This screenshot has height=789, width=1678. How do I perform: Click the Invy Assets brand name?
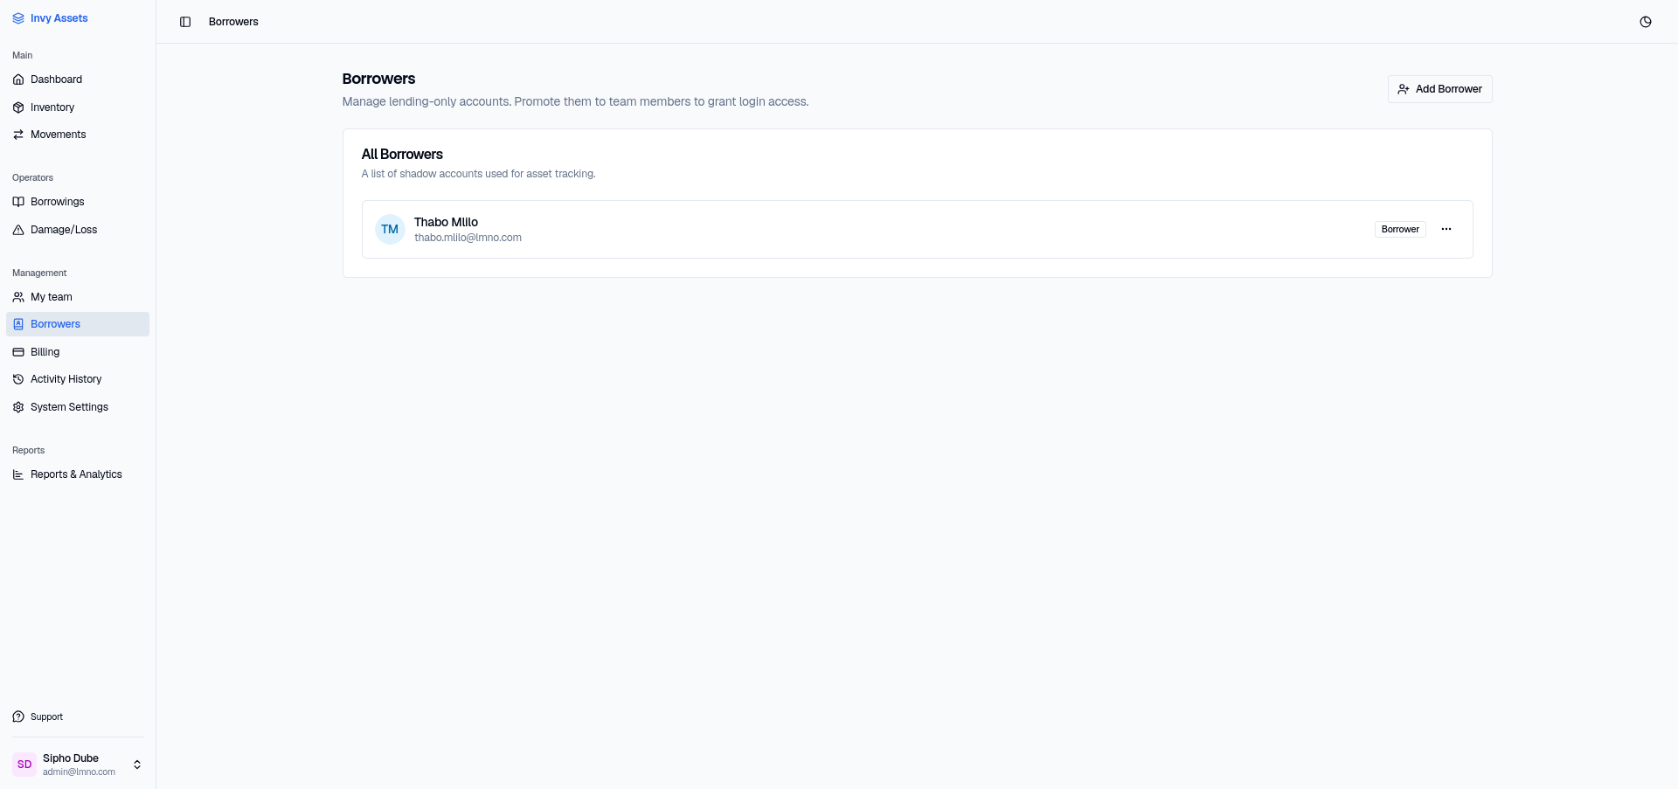pyautogui.click(x=59, y=18)
